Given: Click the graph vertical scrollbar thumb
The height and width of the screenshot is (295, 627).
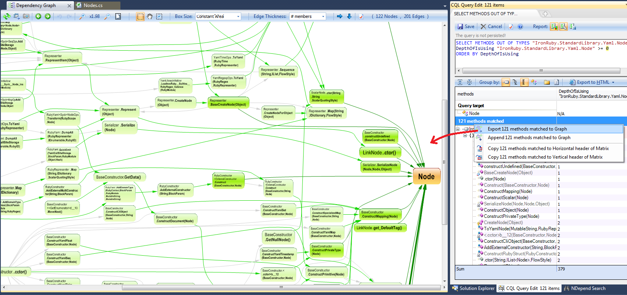Looking at the screenshot, I should point(445,162).
